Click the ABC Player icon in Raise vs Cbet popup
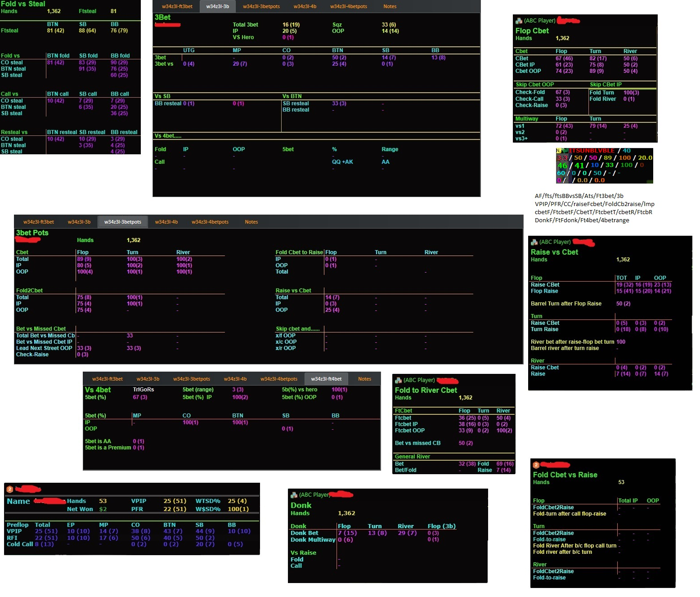Viewport: 700px width, 597px height. click(x=534, y=242)
